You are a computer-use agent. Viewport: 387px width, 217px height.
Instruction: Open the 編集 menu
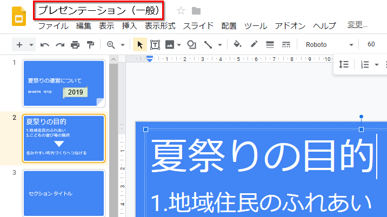[x=84, y=26]
